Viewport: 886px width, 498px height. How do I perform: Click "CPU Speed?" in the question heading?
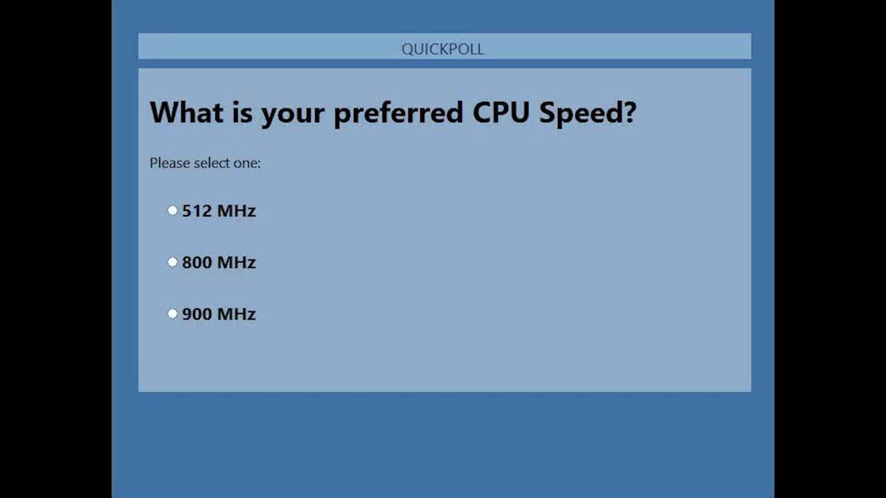[x=554, y=113]
